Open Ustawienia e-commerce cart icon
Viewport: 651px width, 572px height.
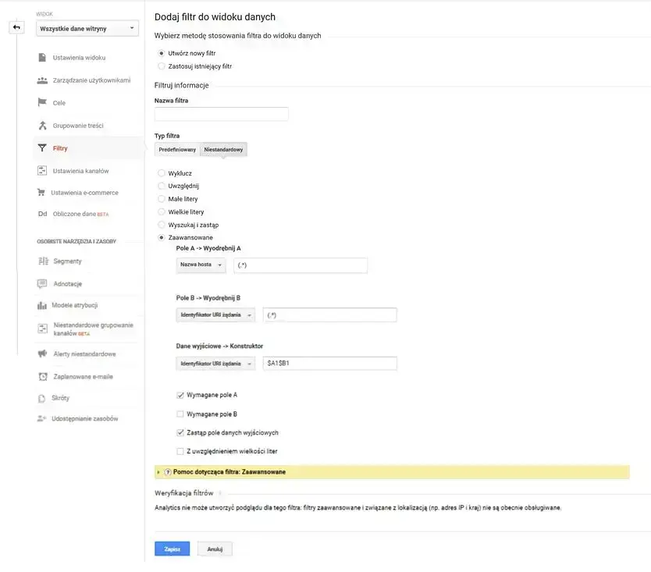pyautogui.click(x=41, y=192)
